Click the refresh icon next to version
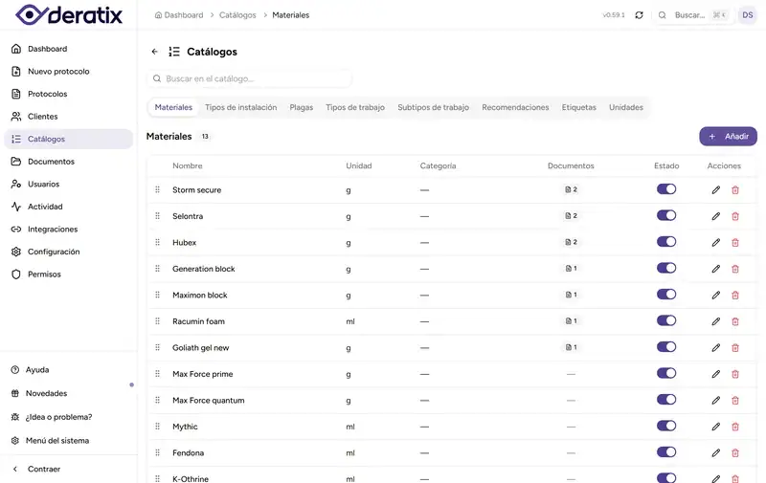Viewport: 766px width, 483px height. click(639, 15)
